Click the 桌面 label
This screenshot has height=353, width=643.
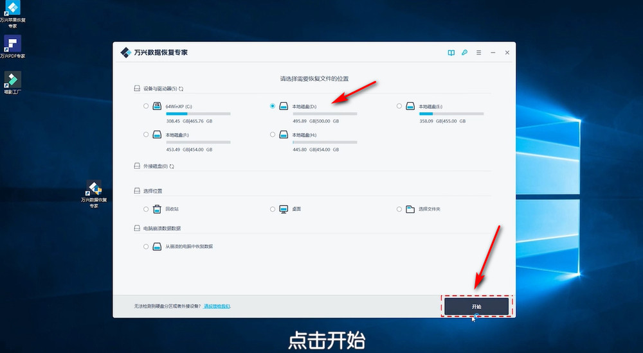point(296,209)
